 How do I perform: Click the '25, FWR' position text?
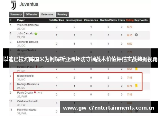(22, 97)
